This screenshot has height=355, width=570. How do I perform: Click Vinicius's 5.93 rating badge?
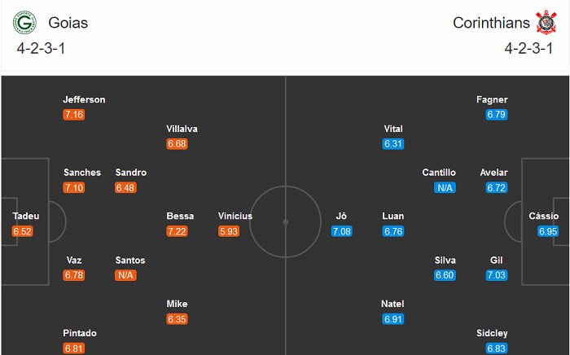click(229, 231)
